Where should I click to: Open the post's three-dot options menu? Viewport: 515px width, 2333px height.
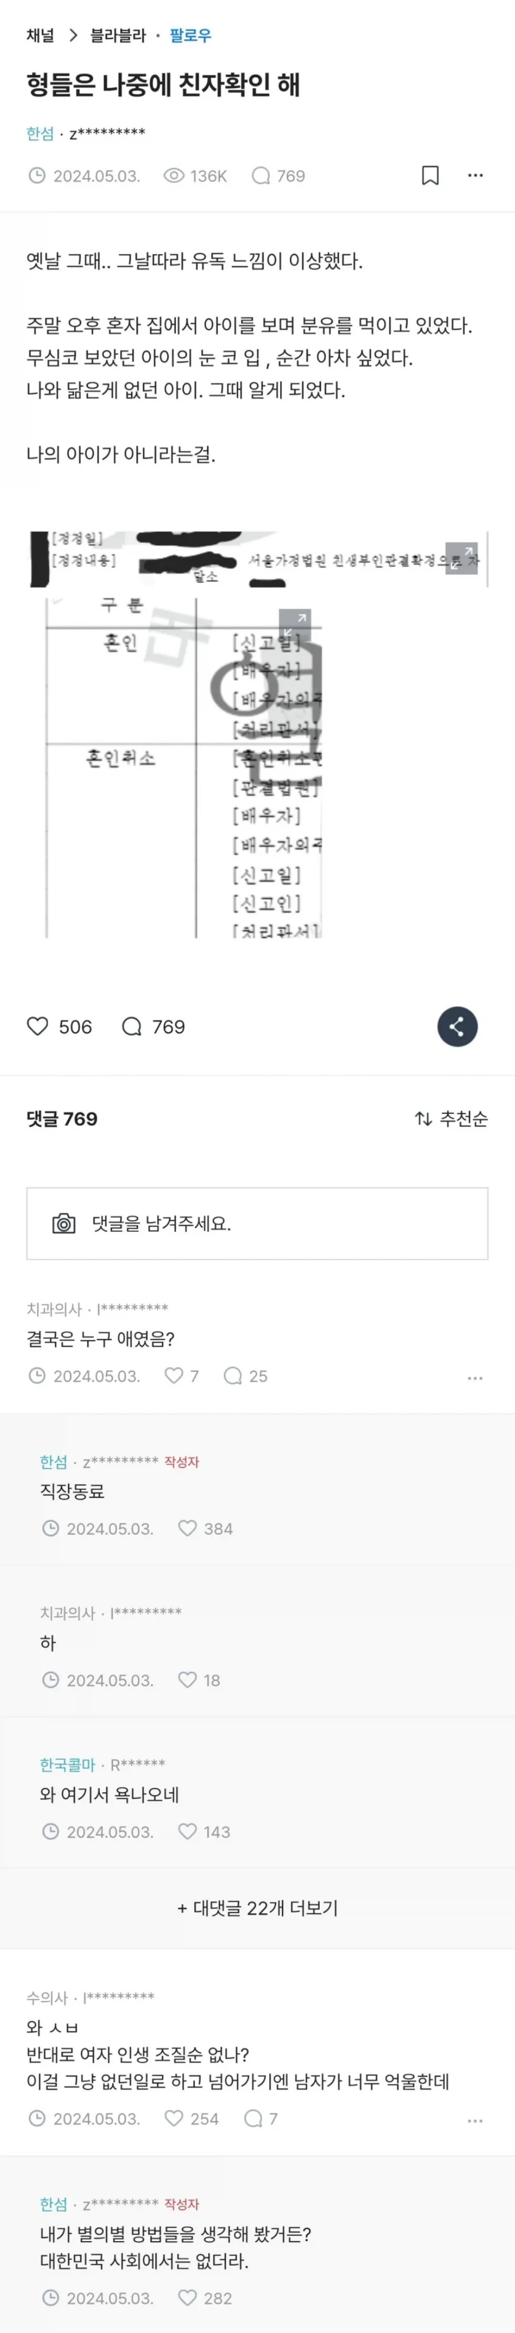(475, 175)
